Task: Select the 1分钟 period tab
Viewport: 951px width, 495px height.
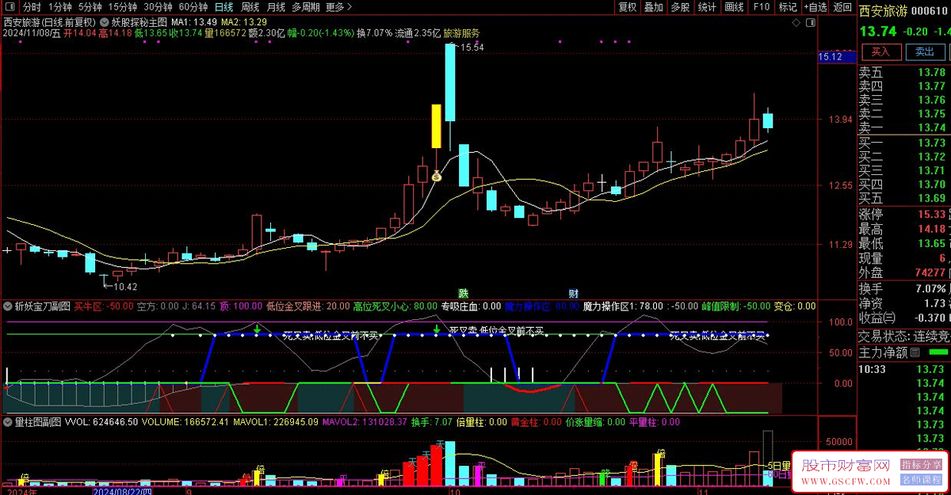Action: tap(60, 7)
